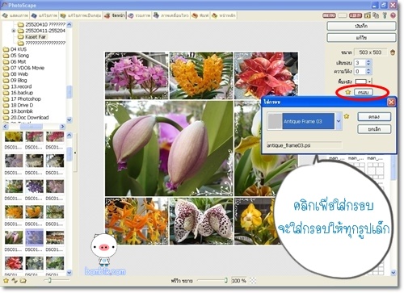The image size is (404, 293).
Task: Click the MENU pill button in top bar
Action: click(329, 15)
